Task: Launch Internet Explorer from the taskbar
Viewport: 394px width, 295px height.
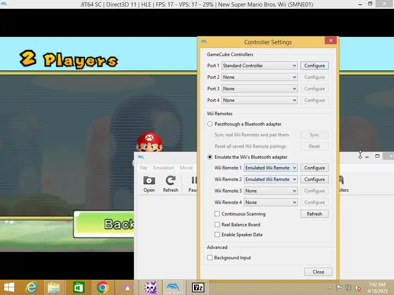Action: [31, 287]
